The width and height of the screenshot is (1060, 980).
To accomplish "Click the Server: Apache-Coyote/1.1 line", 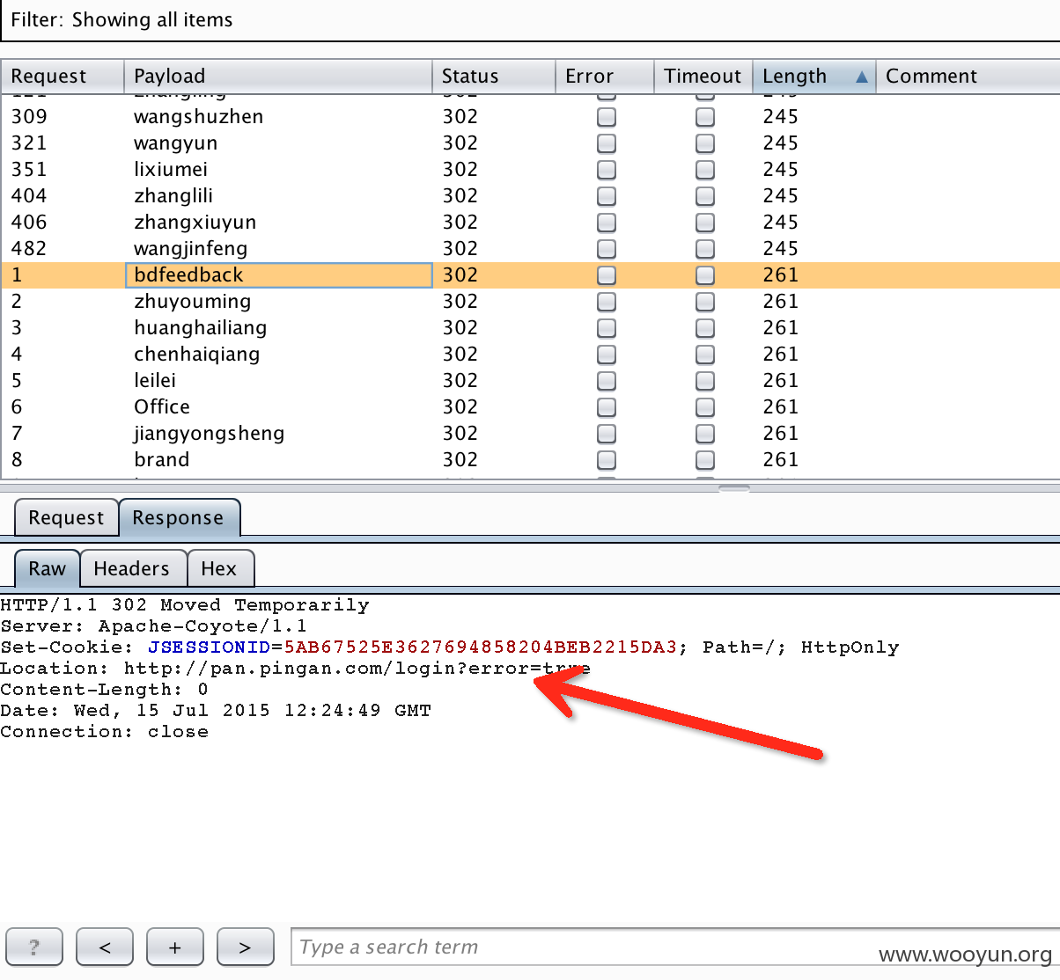I will pyautogui.click(x=154, y=626).
